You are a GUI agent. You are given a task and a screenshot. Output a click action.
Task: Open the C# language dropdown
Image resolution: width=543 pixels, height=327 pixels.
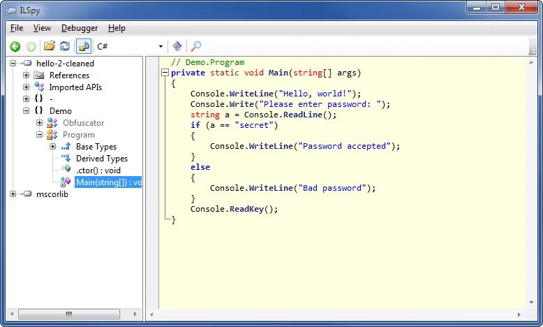point(131,46)
